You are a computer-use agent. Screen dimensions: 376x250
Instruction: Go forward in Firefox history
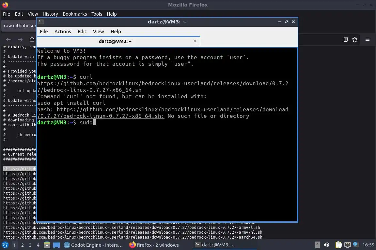(20, 39)
